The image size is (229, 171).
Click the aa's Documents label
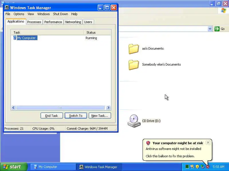point(153,48)
